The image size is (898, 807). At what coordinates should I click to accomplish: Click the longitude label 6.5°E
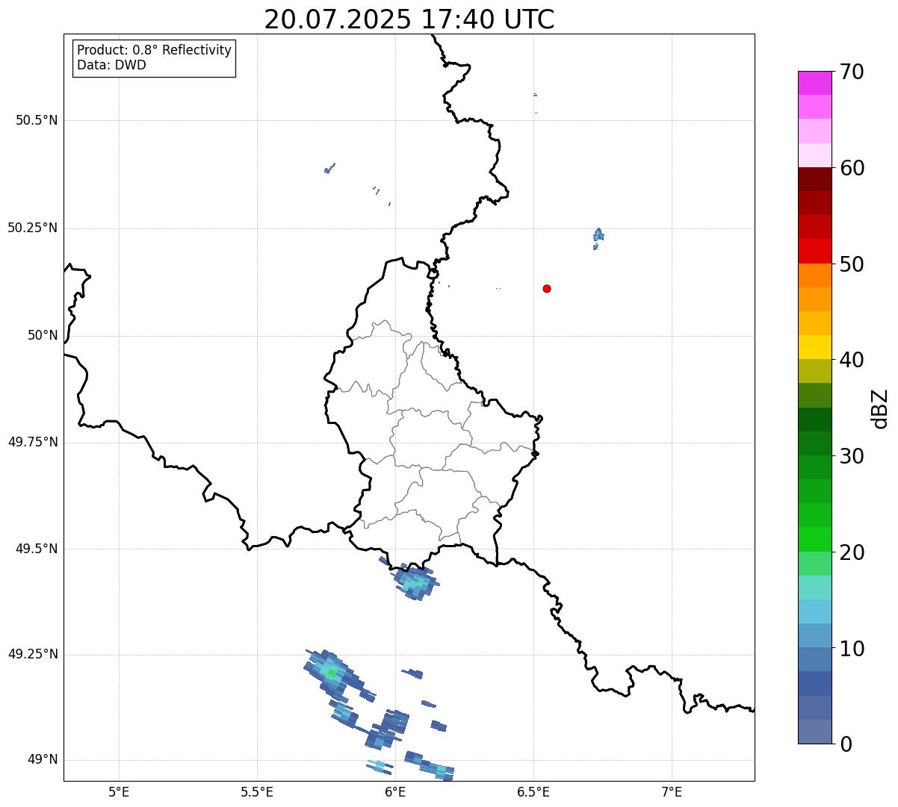533,792
